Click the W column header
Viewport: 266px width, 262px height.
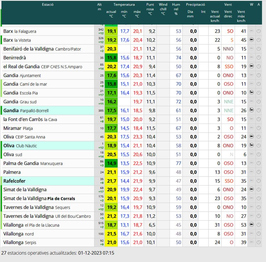pos(252,5)
